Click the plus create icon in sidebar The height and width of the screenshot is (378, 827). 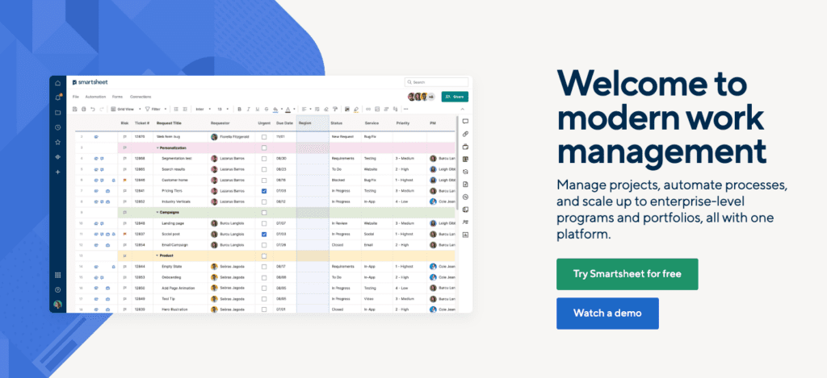(x=57, y=172)
